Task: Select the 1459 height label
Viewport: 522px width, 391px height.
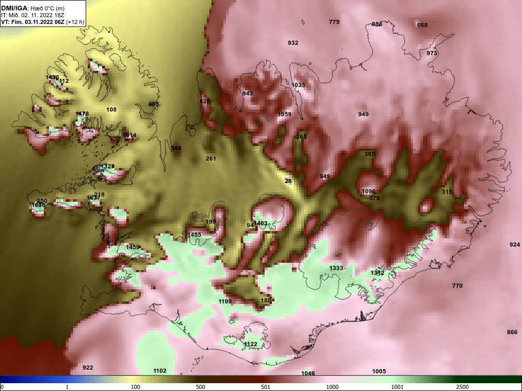Action: pos(133,247)
